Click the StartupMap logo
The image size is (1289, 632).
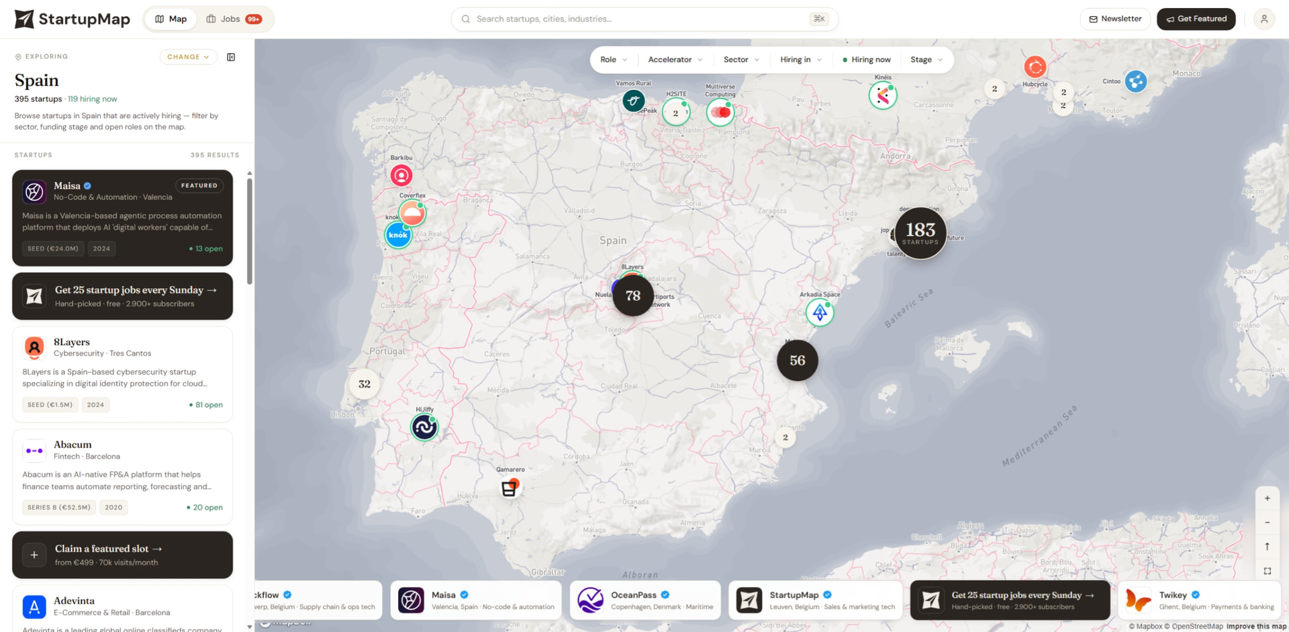[73, 19]
